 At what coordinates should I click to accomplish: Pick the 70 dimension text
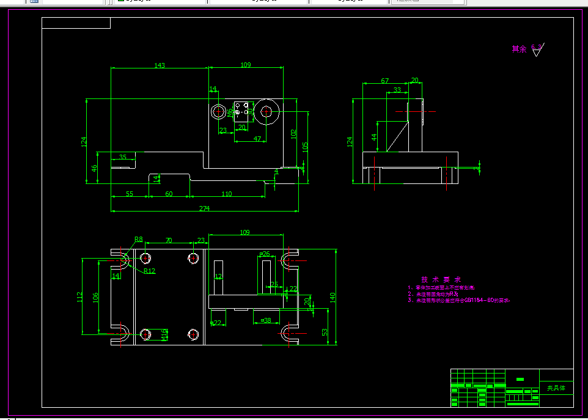pyautogui.click(x=169, y=240)
